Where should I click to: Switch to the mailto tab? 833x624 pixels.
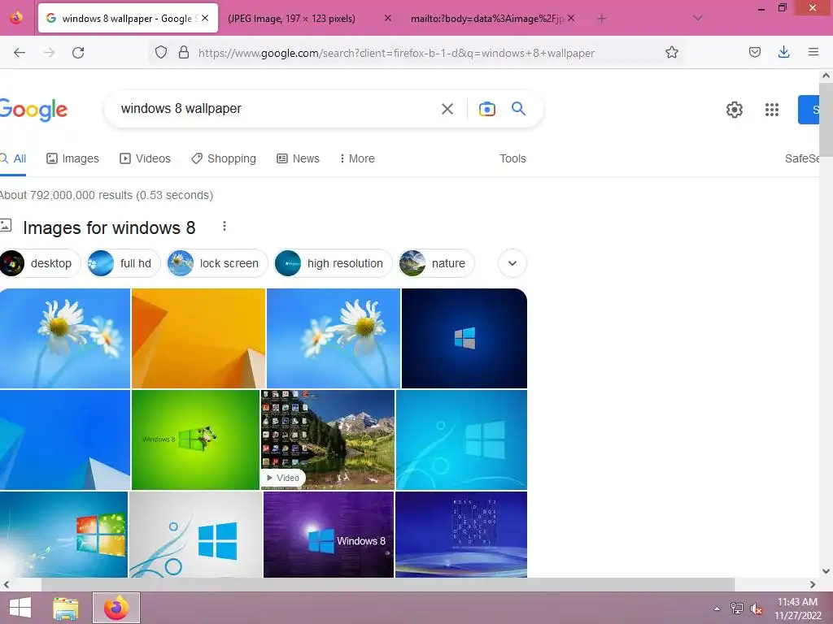coord(486,19)
